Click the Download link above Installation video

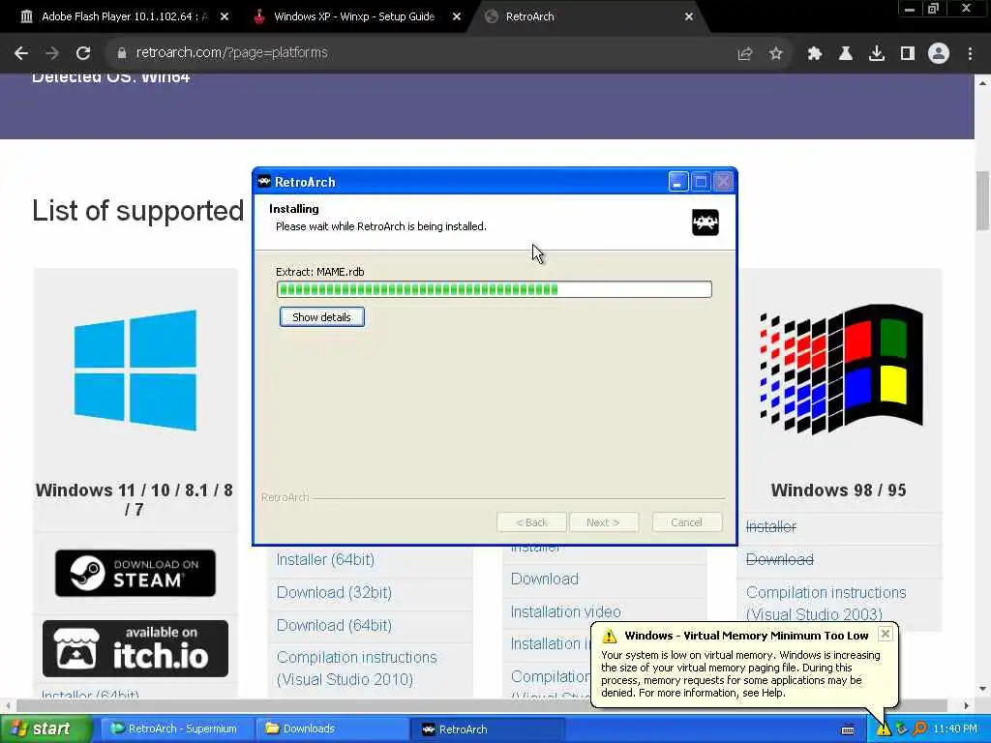point(544,579)
